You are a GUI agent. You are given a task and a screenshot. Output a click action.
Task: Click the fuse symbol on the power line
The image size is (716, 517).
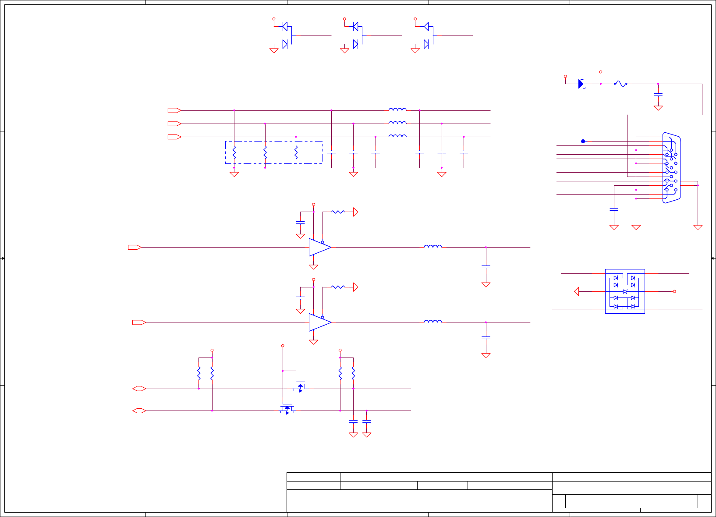621,84
